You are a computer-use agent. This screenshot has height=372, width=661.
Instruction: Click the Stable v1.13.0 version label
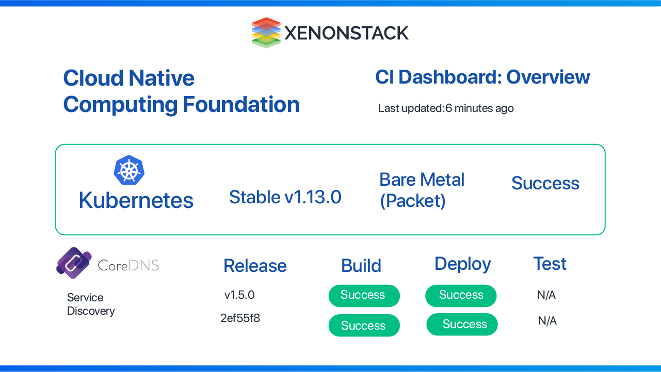click(285, 197)
